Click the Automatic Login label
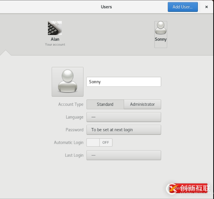The width and height of the screenshot is (214, 199). click(x=68, y=143)
